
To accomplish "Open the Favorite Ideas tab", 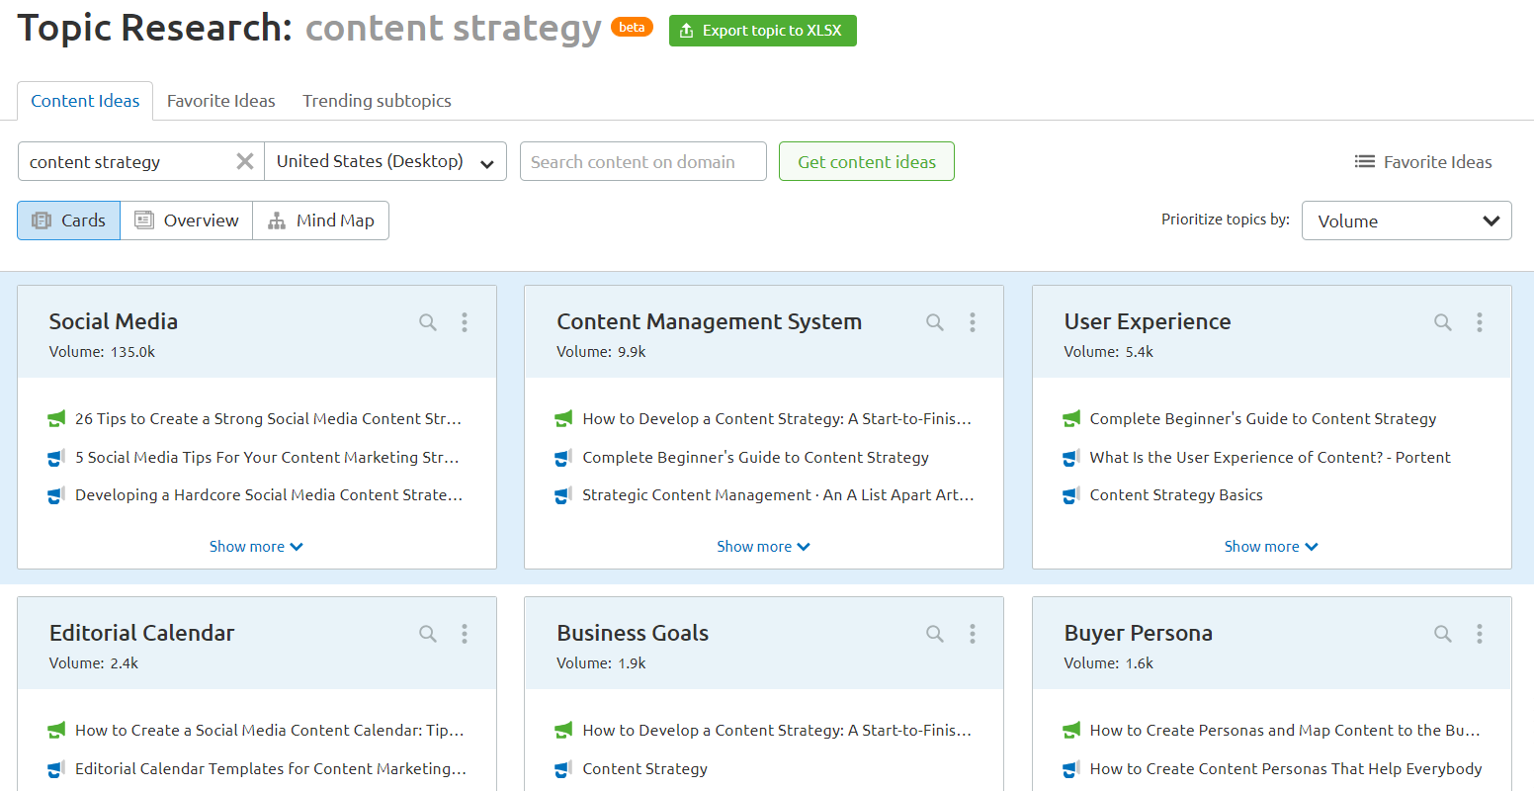I will [x=221, y=101].
